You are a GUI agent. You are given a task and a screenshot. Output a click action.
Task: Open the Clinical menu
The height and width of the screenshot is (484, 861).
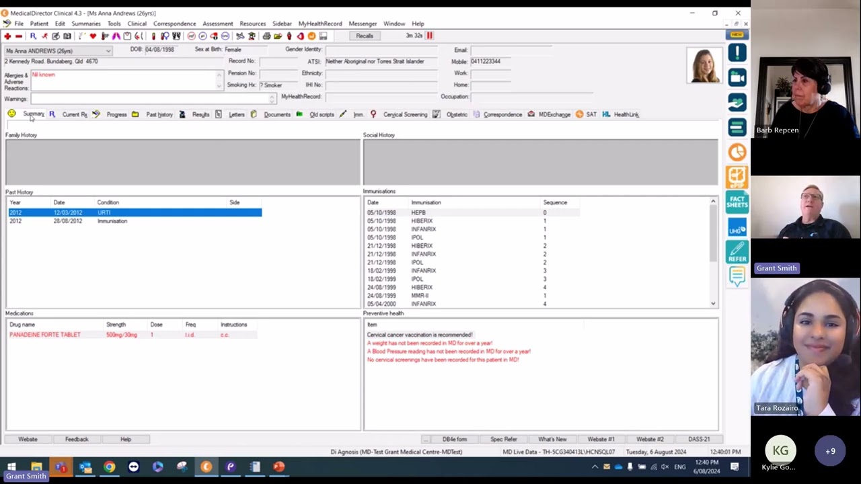(x=137, y=24)
